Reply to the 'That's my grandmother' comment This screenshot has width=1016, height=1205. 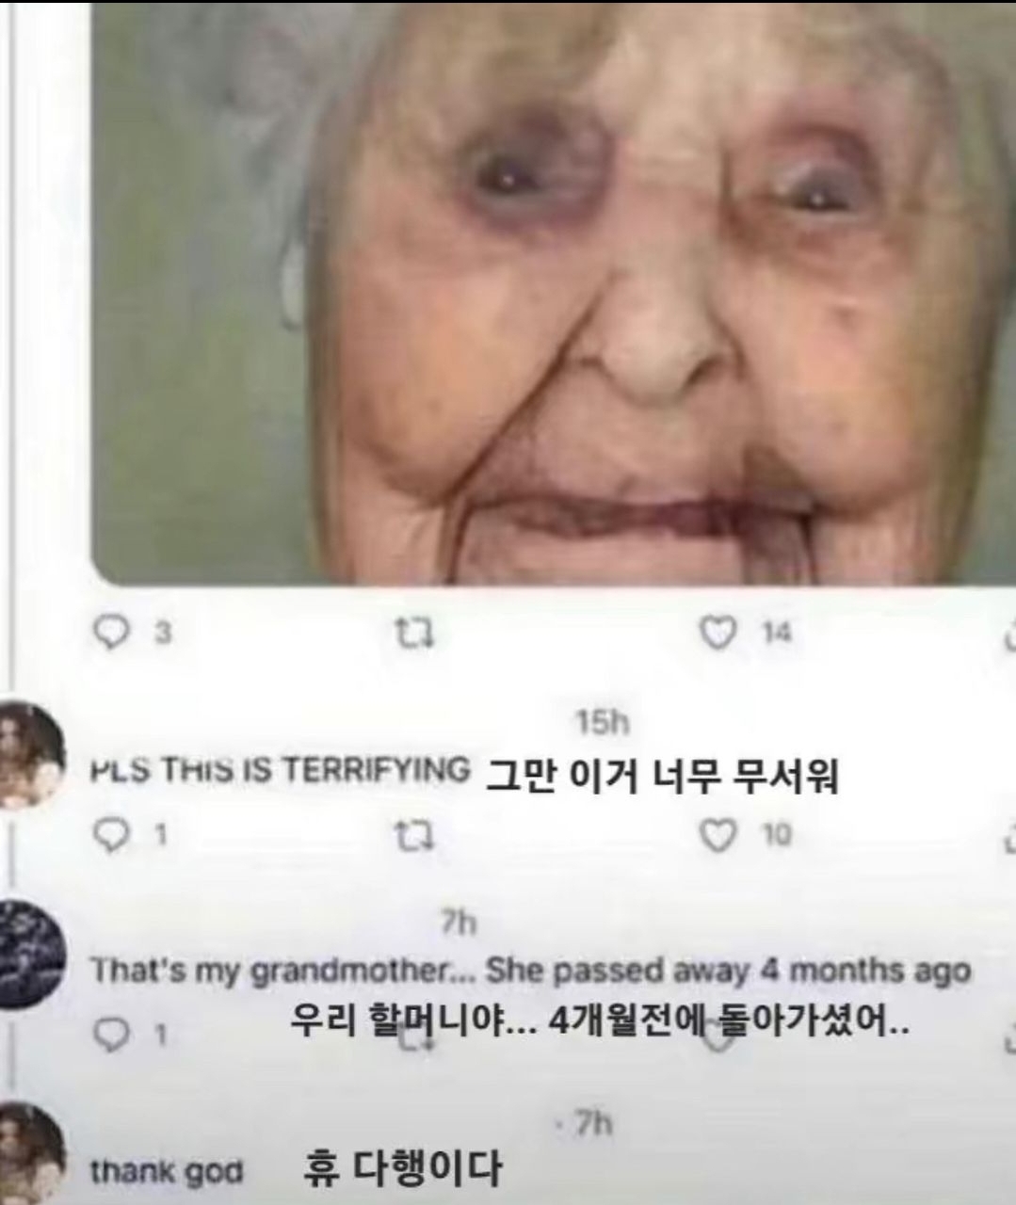114,1036
